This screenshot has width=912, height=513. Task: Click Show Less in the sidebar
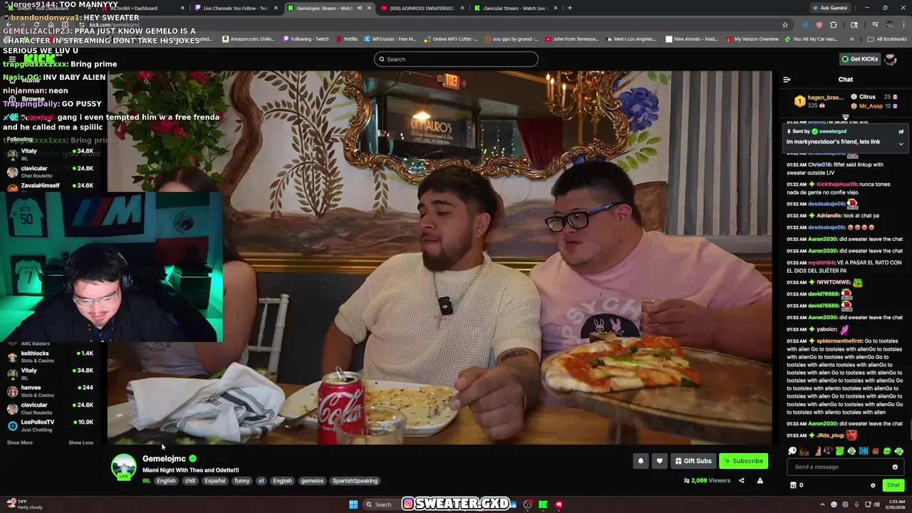[x=81, y=442]
